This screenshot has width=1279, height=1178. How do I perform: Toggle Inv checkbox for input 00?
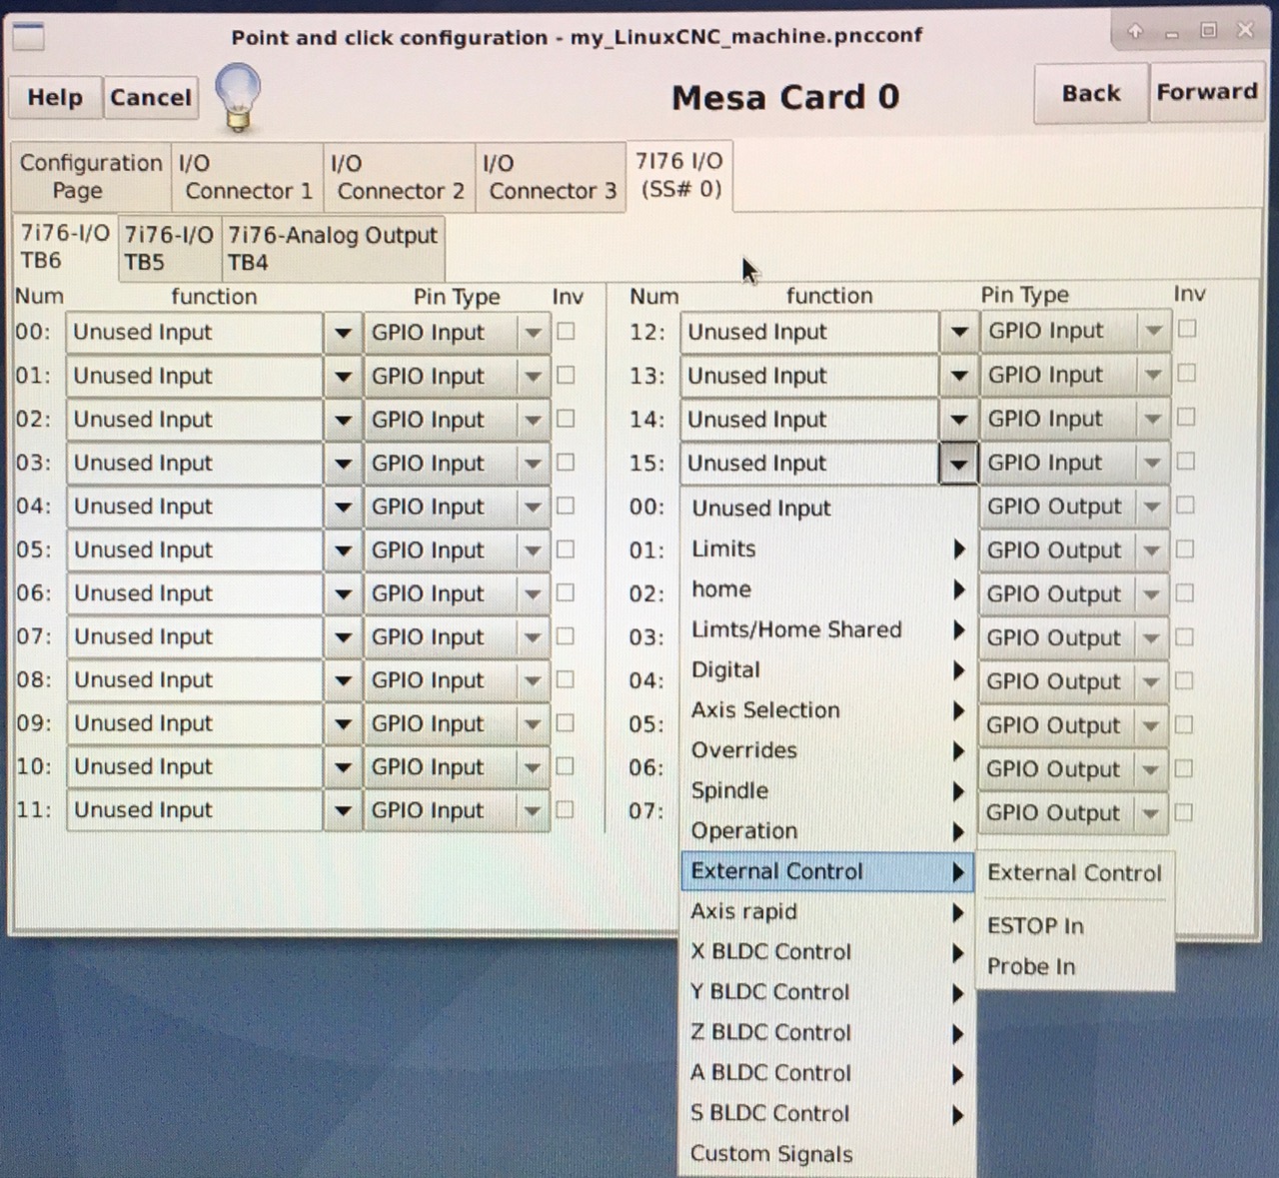tap(567, 332)
